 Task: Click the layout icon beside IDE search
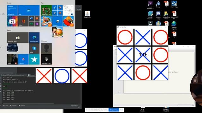click(x=78, y=9)
